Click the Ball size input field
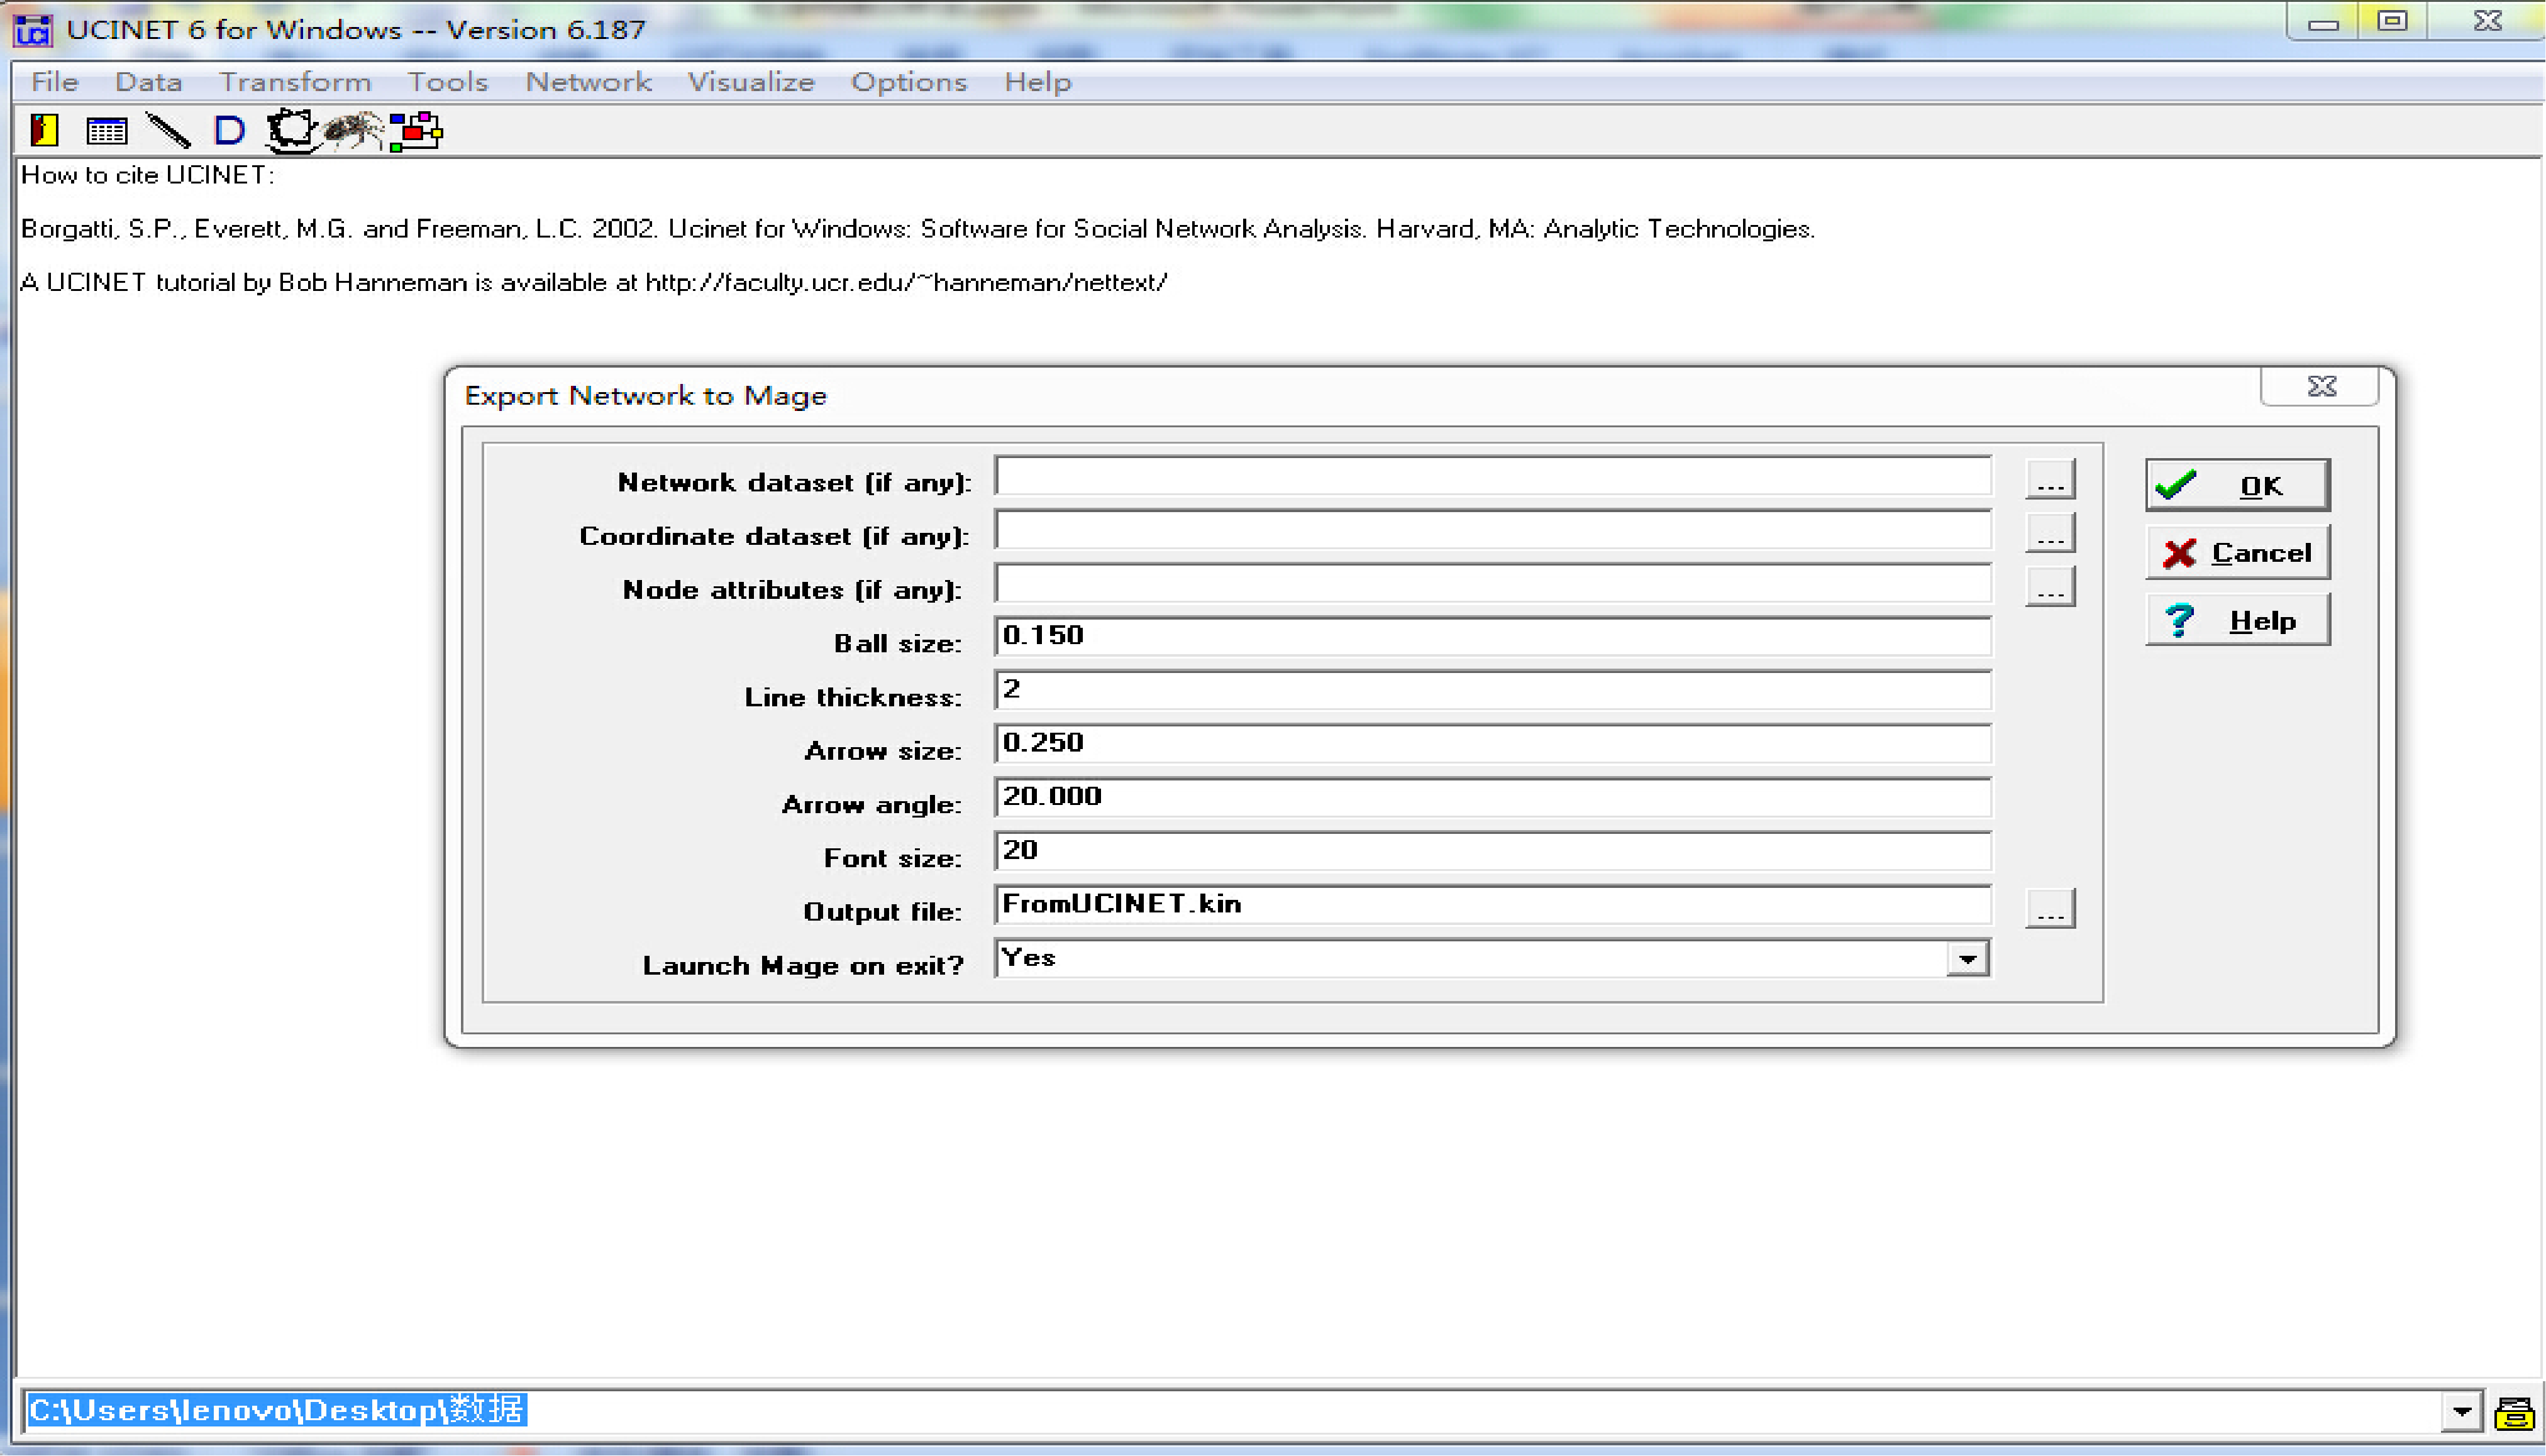Screen dimensions: 2546x1456 point(1492,636)
